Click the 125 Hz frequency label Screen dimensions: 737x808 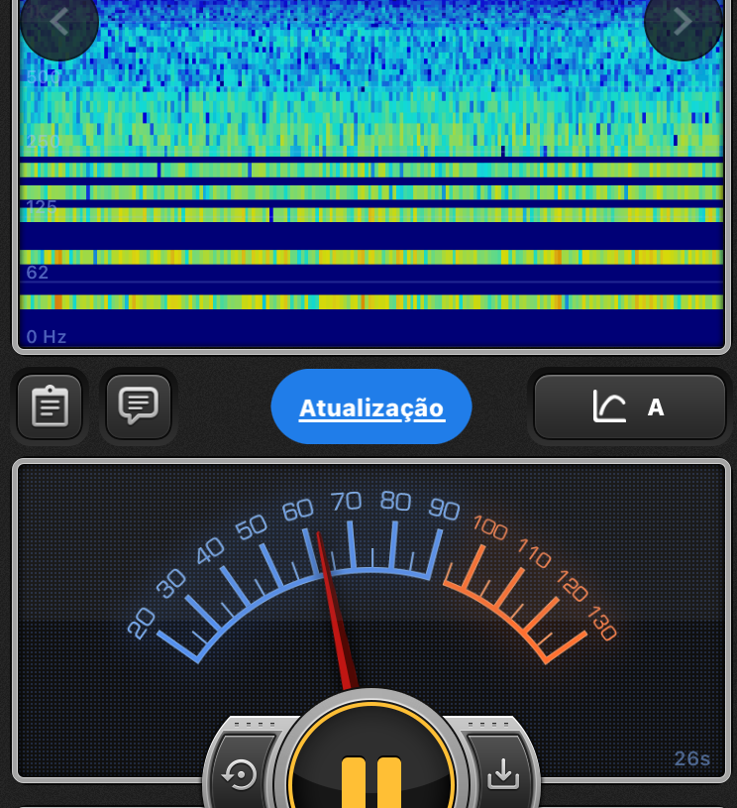click(42, 206)
